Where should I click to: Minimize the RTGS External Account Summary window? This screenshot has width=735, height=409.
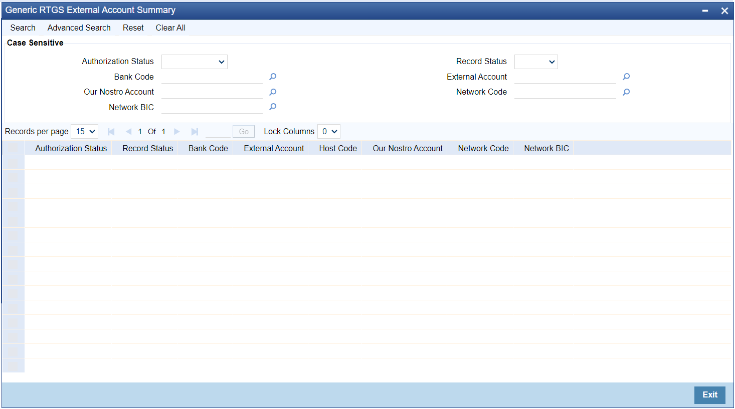click(705, 11)
